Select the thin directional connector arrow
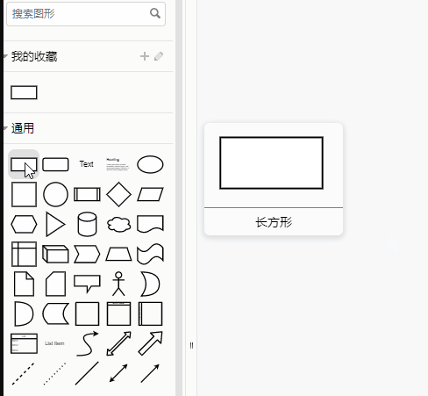The image size is (428, 396). click(150, 373)
